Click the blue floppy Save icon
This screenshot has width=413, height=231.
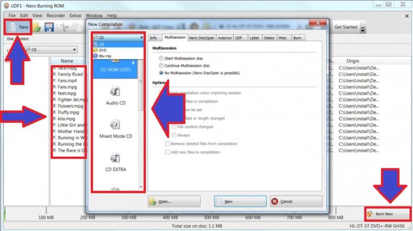49,27
